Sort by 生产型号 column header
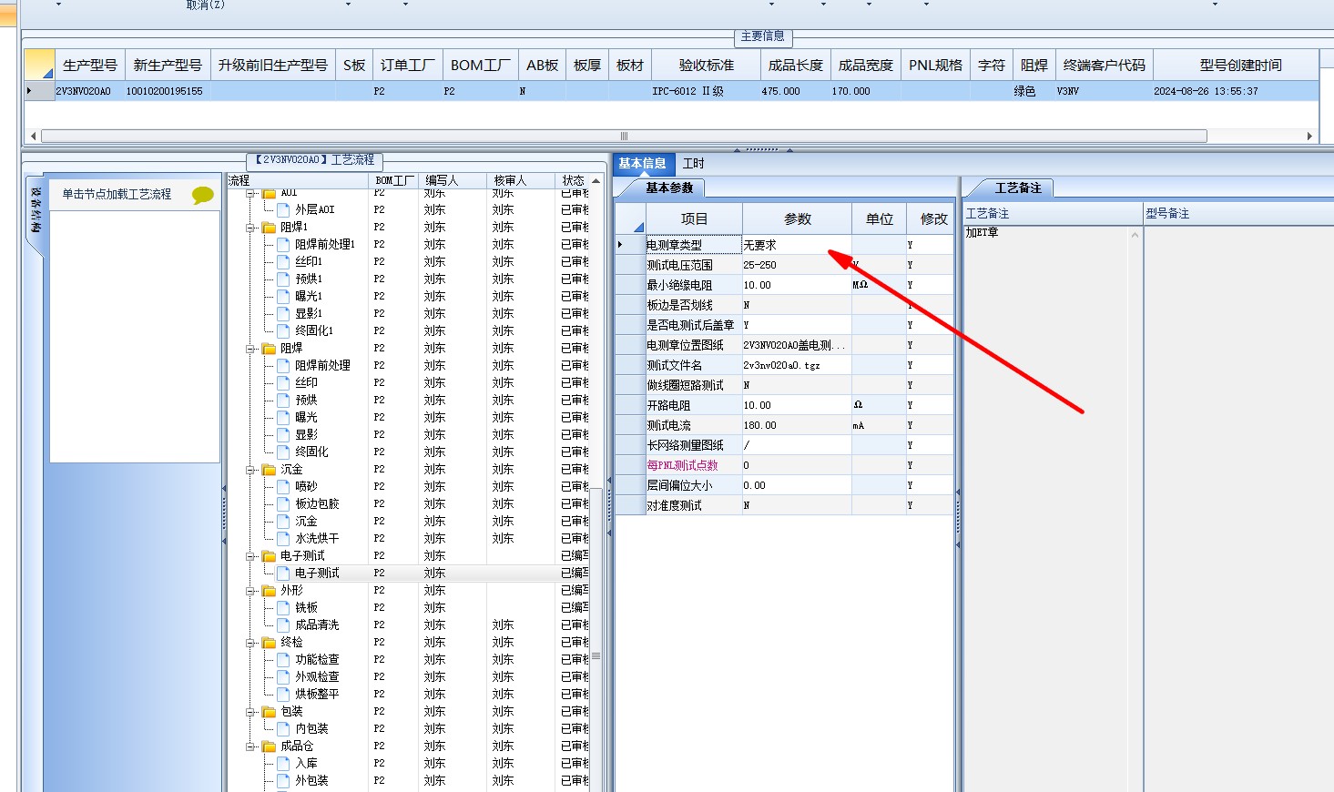 pyautogui.click(x=90, y=66)
